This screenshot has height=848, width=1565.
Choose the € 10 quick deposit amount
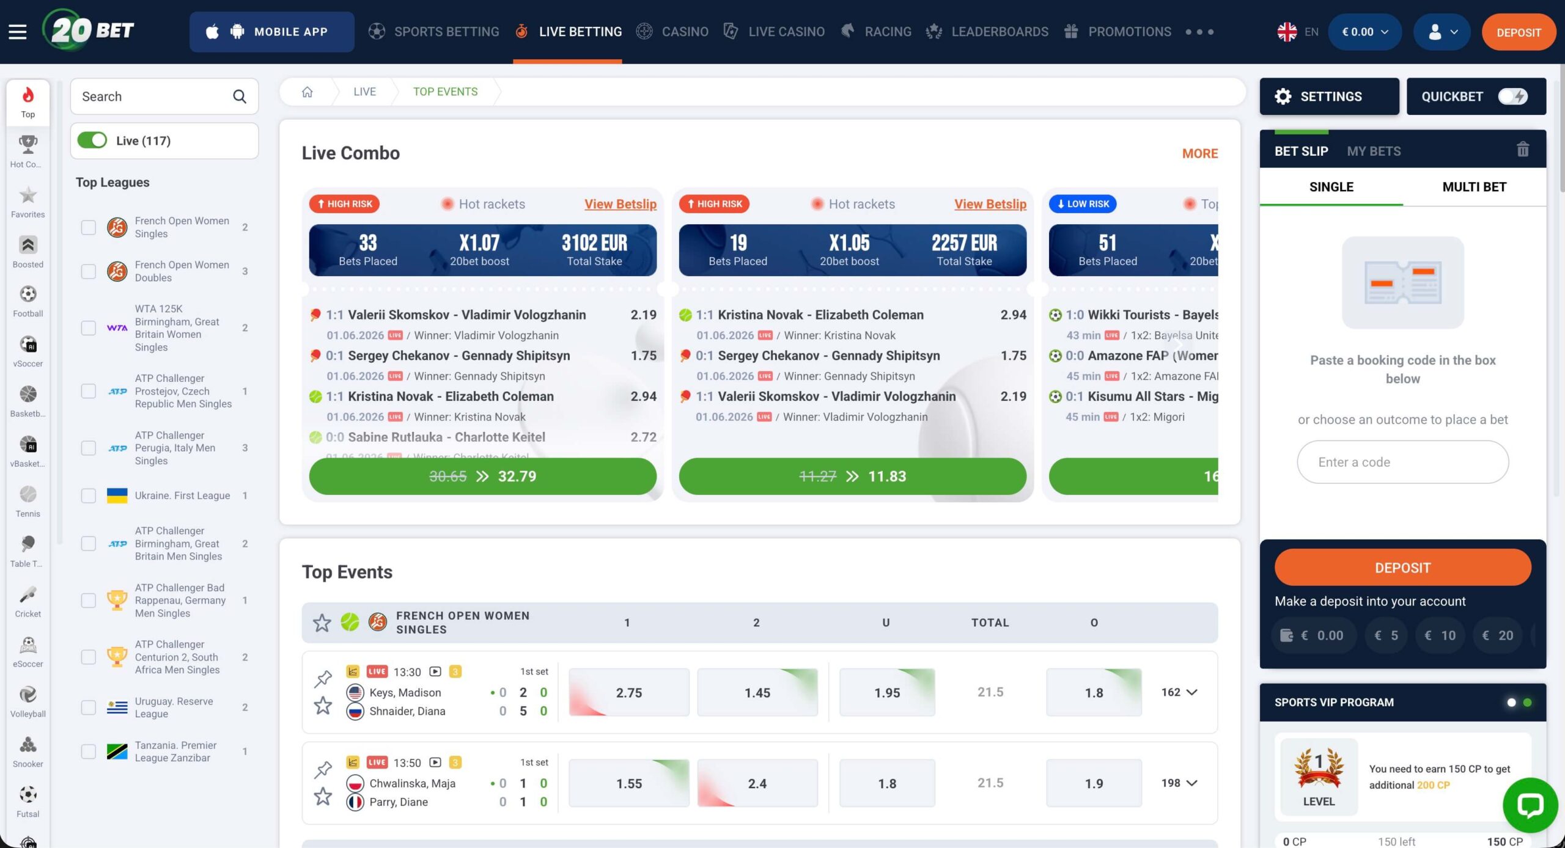click(x=1440, y=635)
